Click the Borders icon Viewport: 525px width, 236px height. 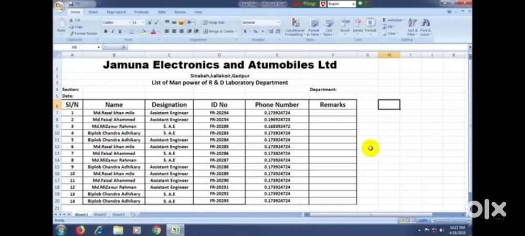[132, 31]
